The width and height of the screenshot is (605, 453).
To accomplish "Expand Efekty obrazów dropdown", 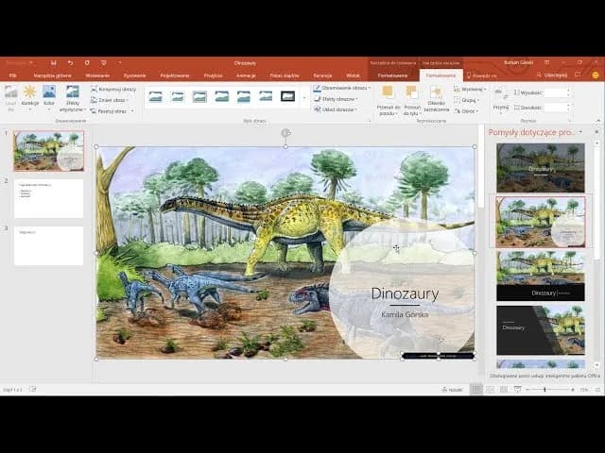I will pyautogui.click(x=335, y=98).
